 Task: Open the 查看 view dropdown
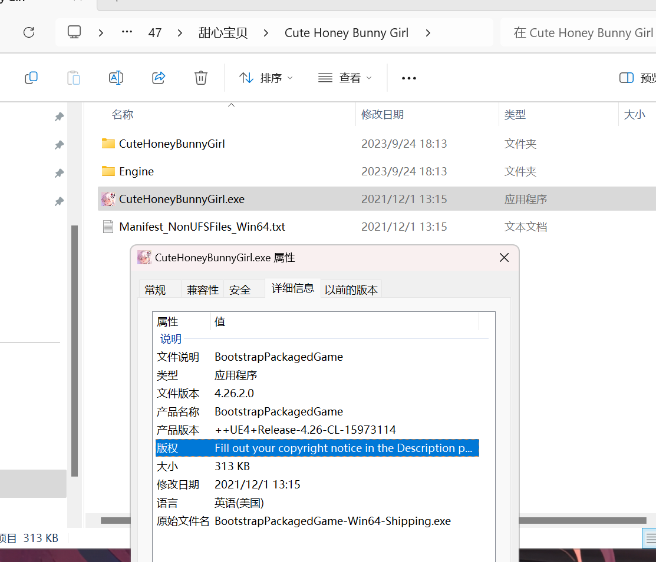[x=345, y=78]
